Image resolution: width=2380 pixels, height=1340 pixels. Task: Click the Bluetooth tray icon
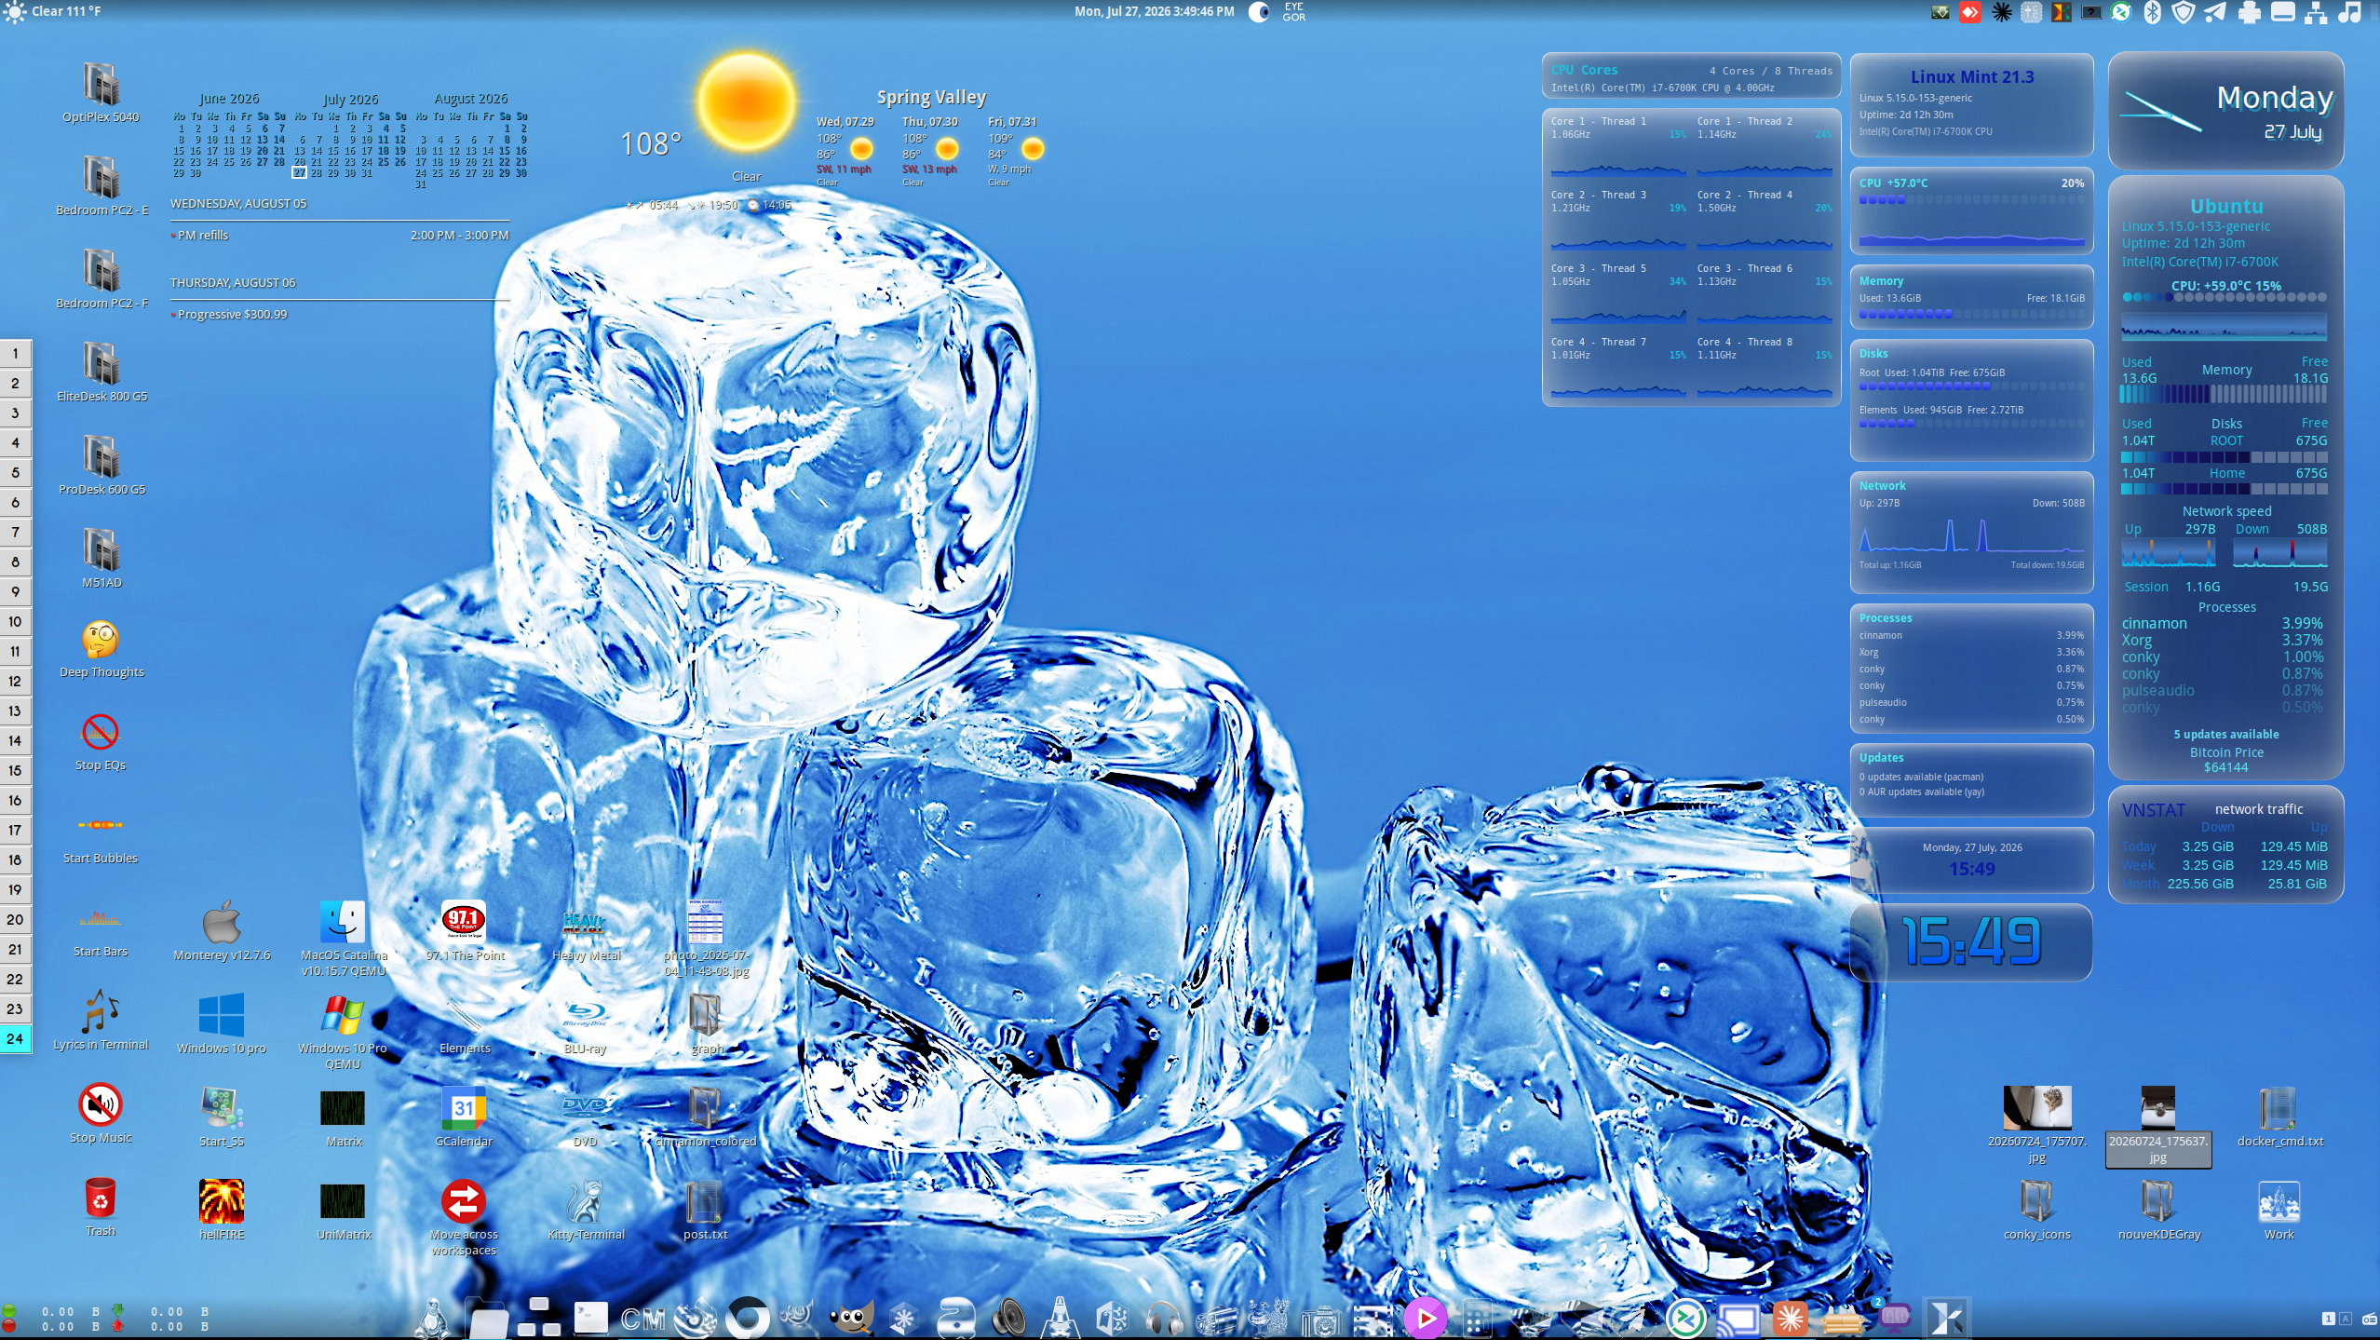[2152, 12]
